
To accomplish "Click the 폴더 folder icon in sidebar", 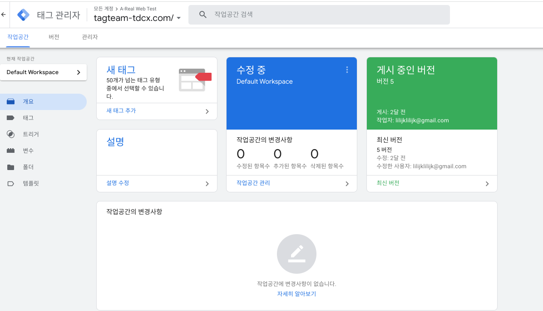I will [x=11, y=167].
